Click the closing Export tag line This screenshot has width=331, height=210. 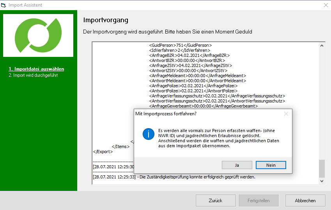(103, 152)
